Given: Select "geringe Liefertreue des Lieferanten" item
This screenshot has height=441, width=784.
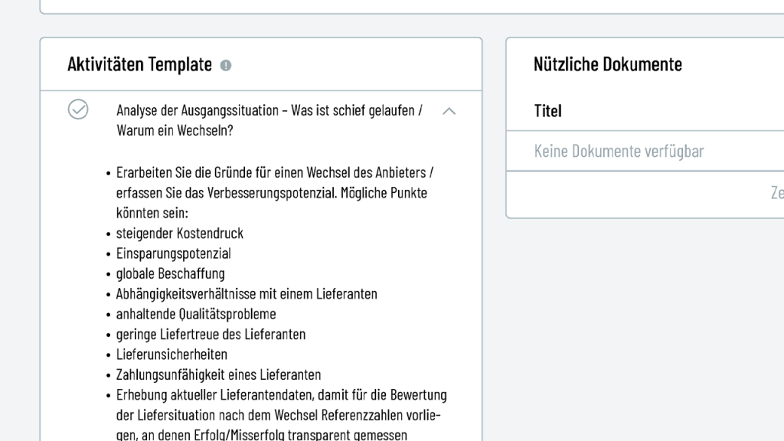Looking at the screenshot, I should (209, 335).
